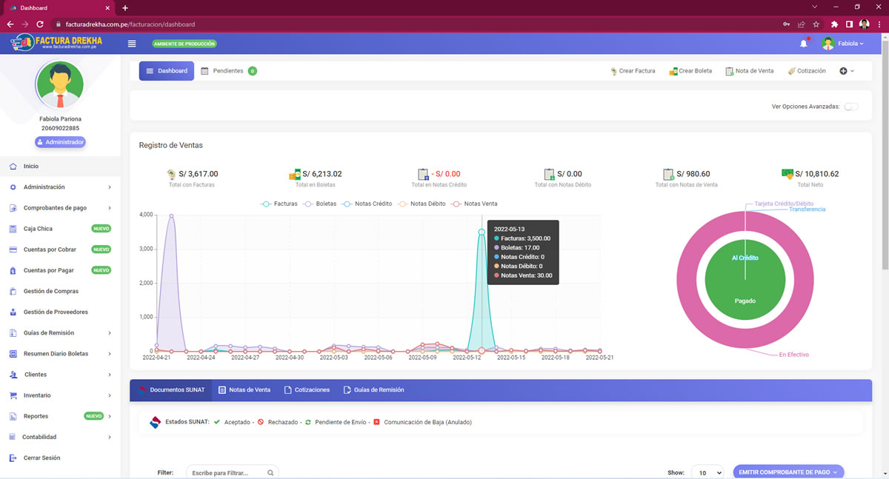The width and height of the screenshot is (889, 479).
Task: Enable Ver Opciones Avanzadas switch
Action: (851, 107)
